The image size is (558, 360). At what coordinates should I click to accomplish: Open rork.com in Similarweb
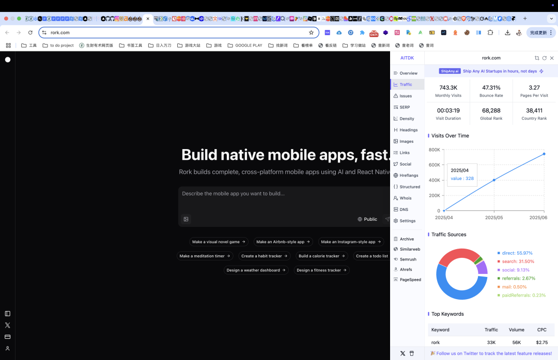point(407,250)
